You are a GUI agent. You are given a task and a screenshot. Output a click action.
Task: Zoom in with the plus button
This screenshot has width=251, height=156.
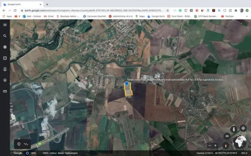(215, 146)
